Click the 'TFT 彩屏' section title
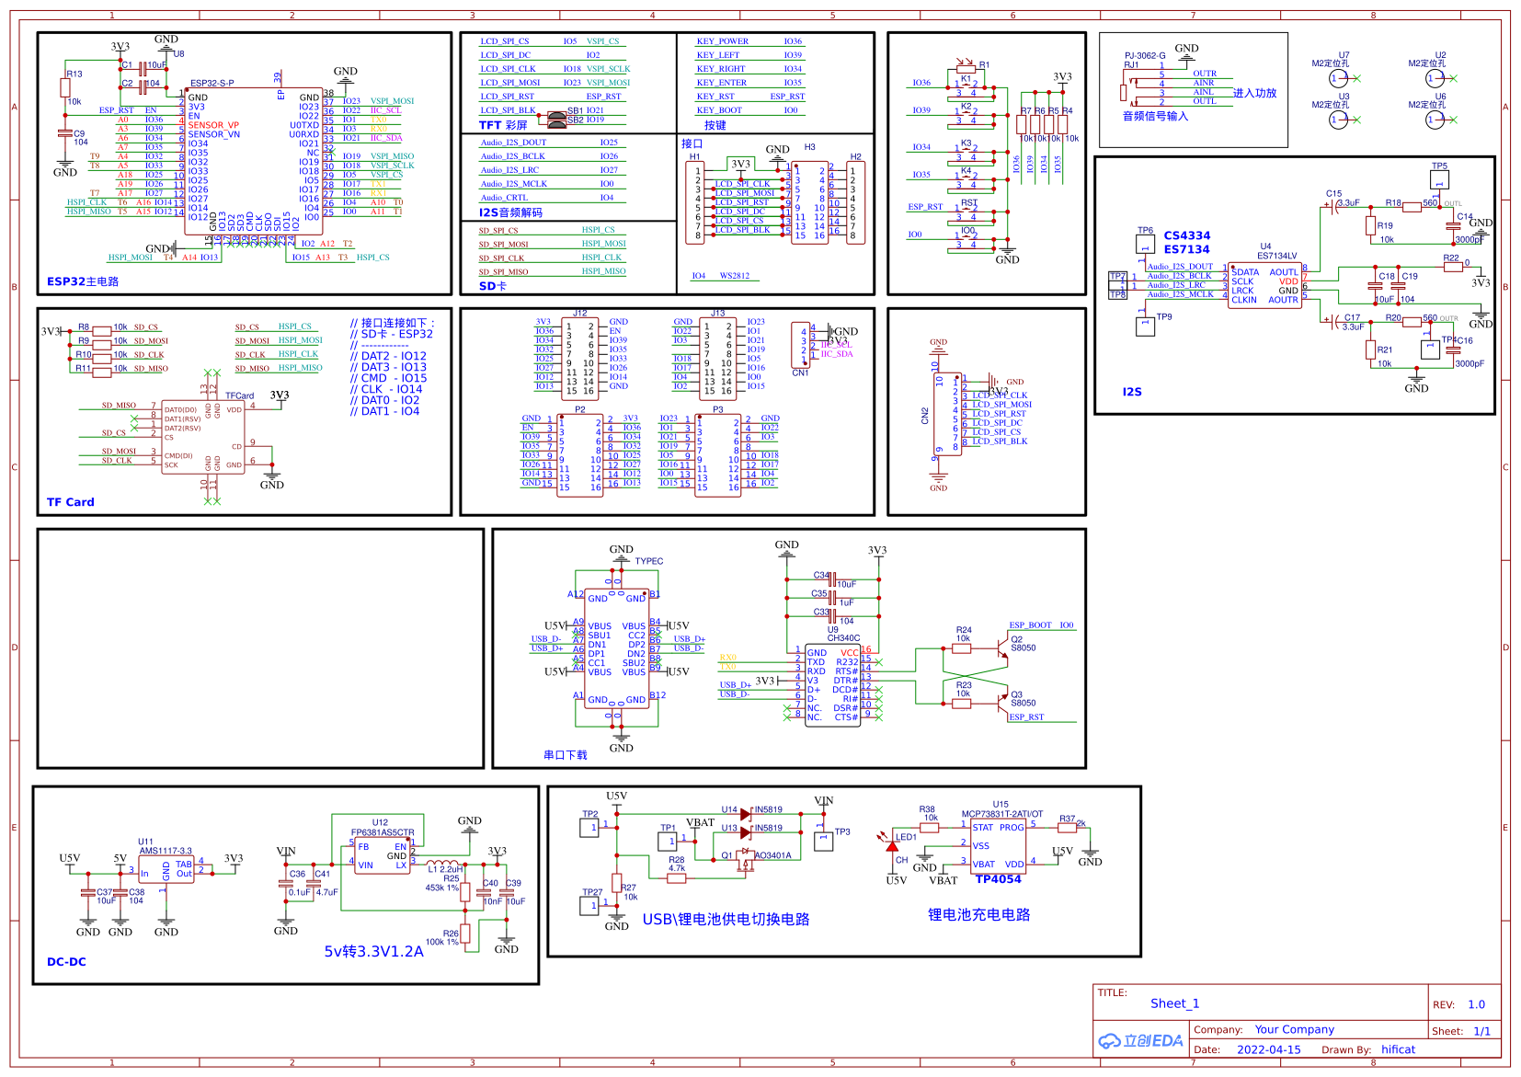This screenshot has height=1077, width=1521. point(503,125)
